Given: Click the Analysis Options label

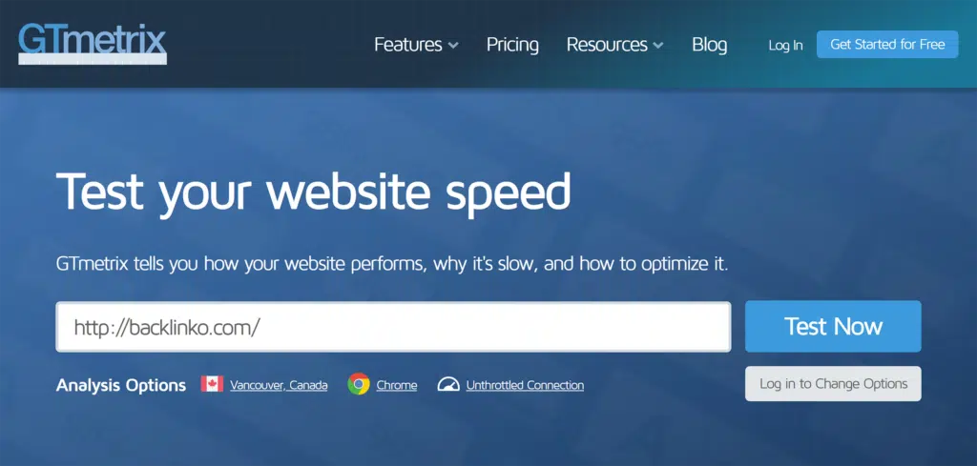Looking at the screenshot, I should (x=121, y=385).
